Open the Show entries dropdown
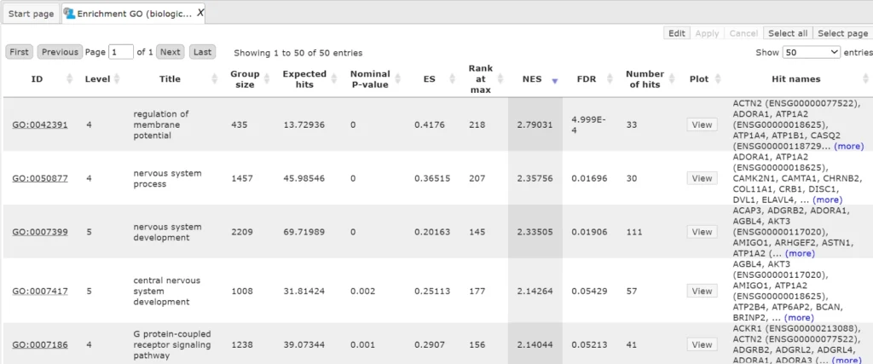Viewport: 873px width, 364px height. point(810,52)
